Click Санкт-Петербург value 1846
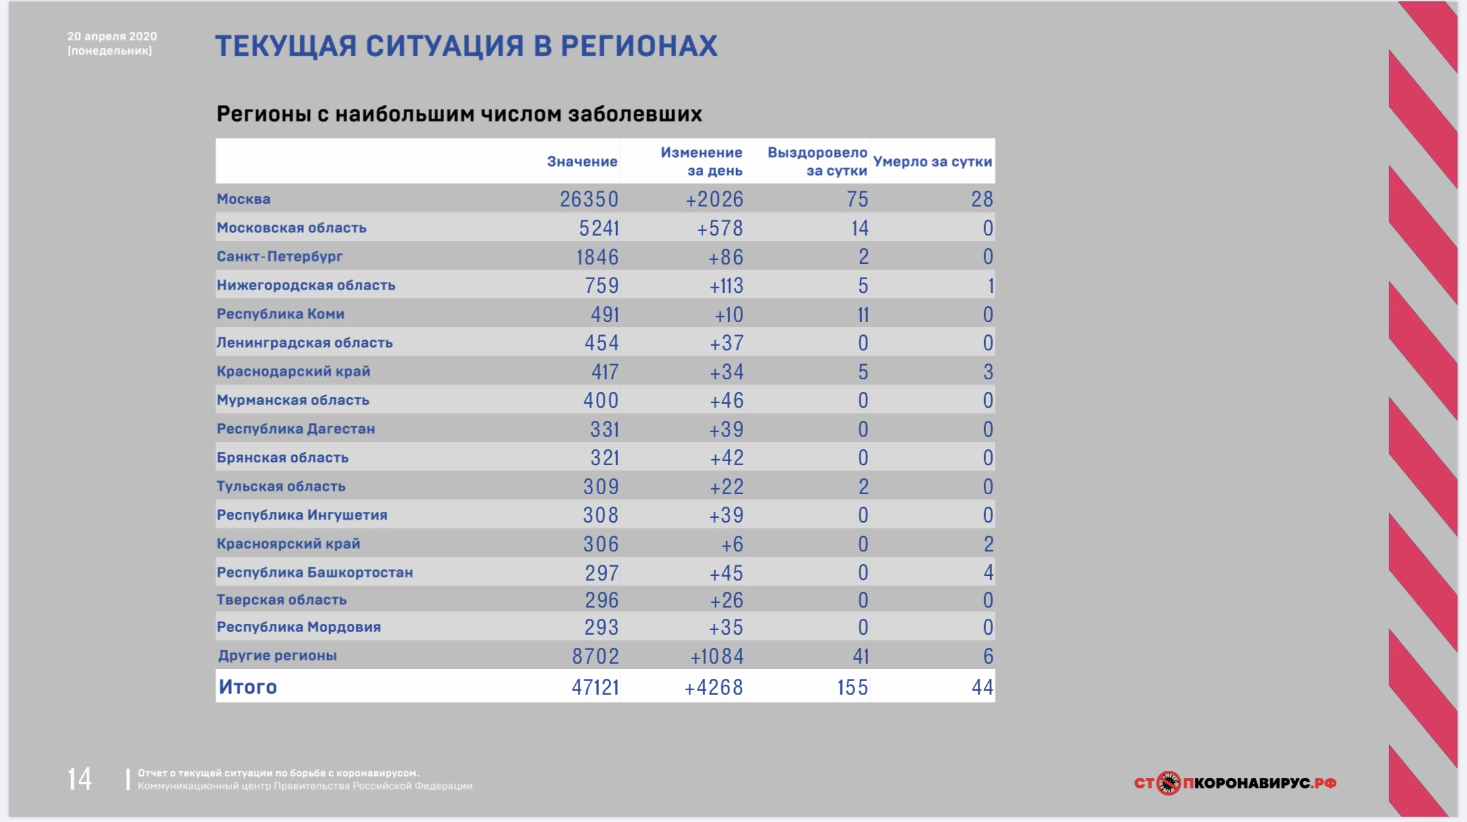 [x=598, y=257]
